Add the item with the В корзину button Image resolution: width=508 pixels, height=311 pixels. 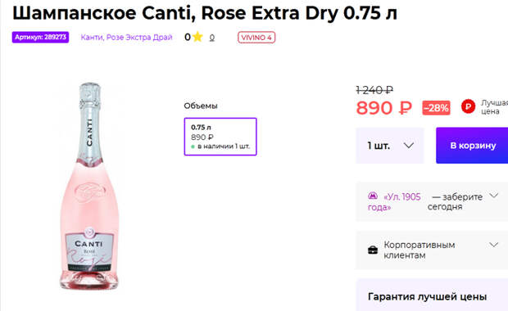pyautogui.click(x=473, y=146)
